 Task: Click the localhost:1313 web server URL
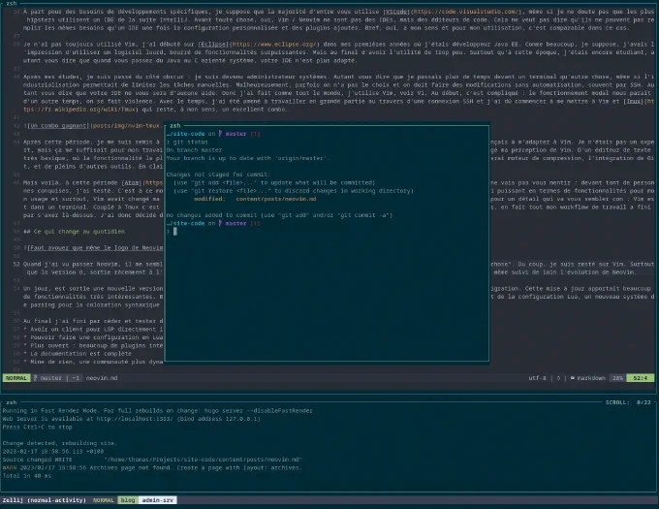point(135,419)
